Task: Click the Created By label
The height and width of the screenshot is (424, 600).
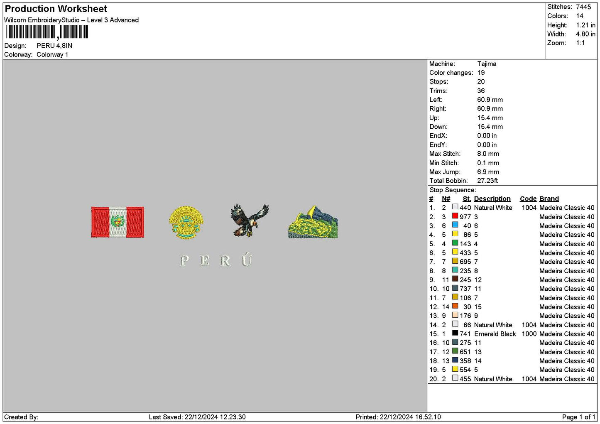Action: 21,417
